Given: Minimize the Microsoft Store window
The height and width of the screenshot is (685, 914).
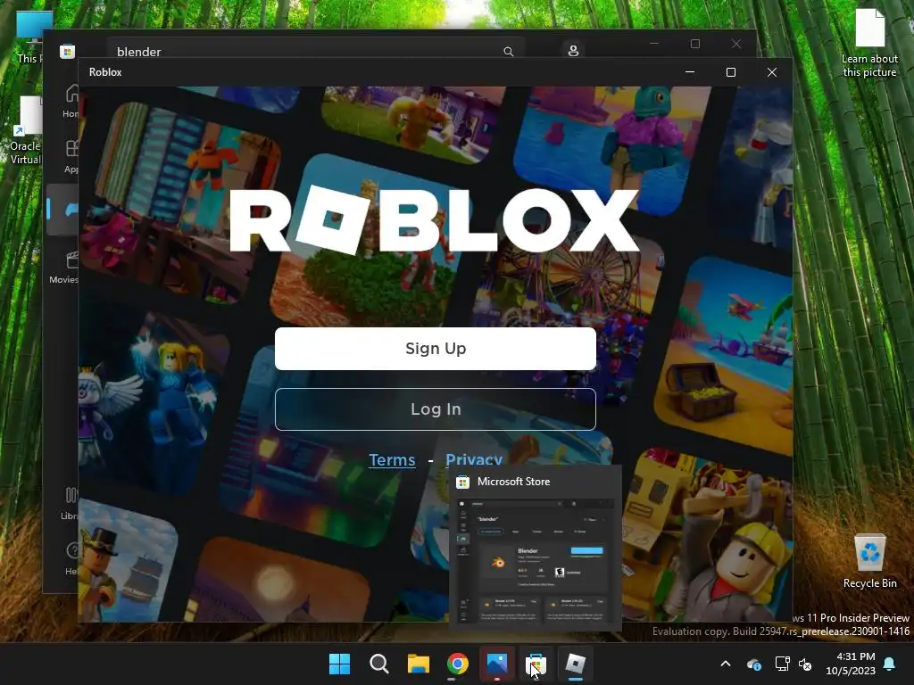Looking at the screenshot, I should 654,44.
